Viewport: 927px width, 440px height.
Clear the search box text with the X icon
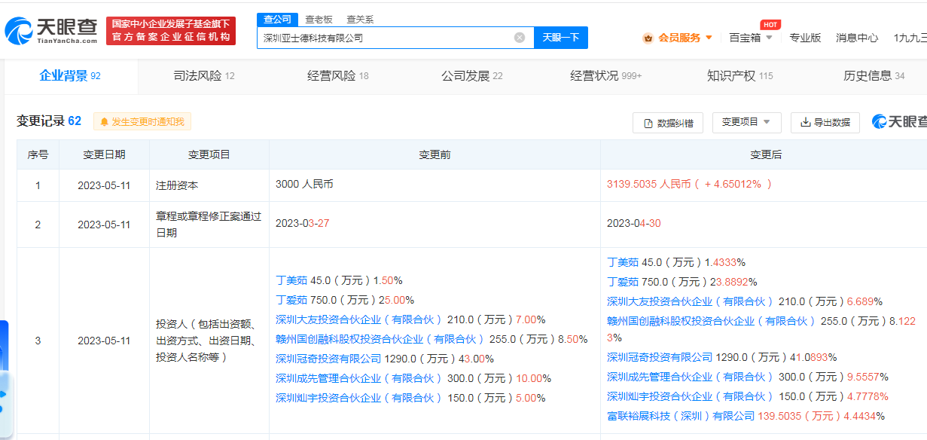coord(520,38)
